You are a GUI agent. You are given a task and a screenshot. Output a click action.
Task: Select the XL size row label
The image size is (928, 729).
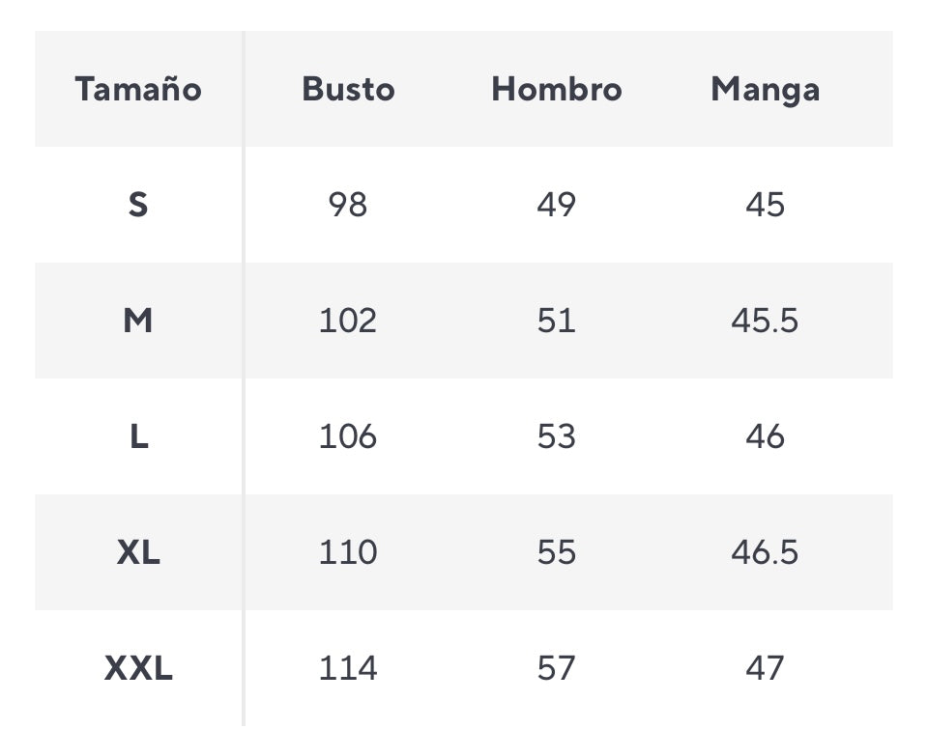[138, 552]
